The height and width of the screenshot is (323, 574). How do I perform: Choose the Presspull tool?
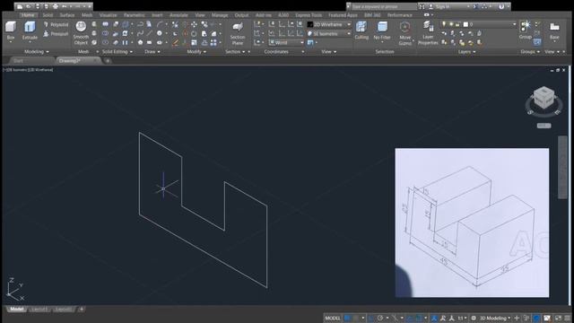pos(56,34)
